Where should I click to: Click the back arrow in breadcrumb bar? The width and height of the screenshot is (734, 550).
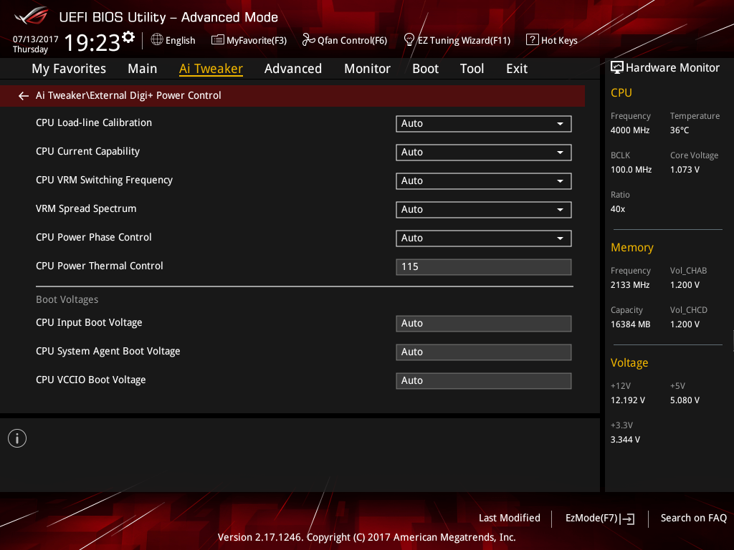tap(24, 96)
